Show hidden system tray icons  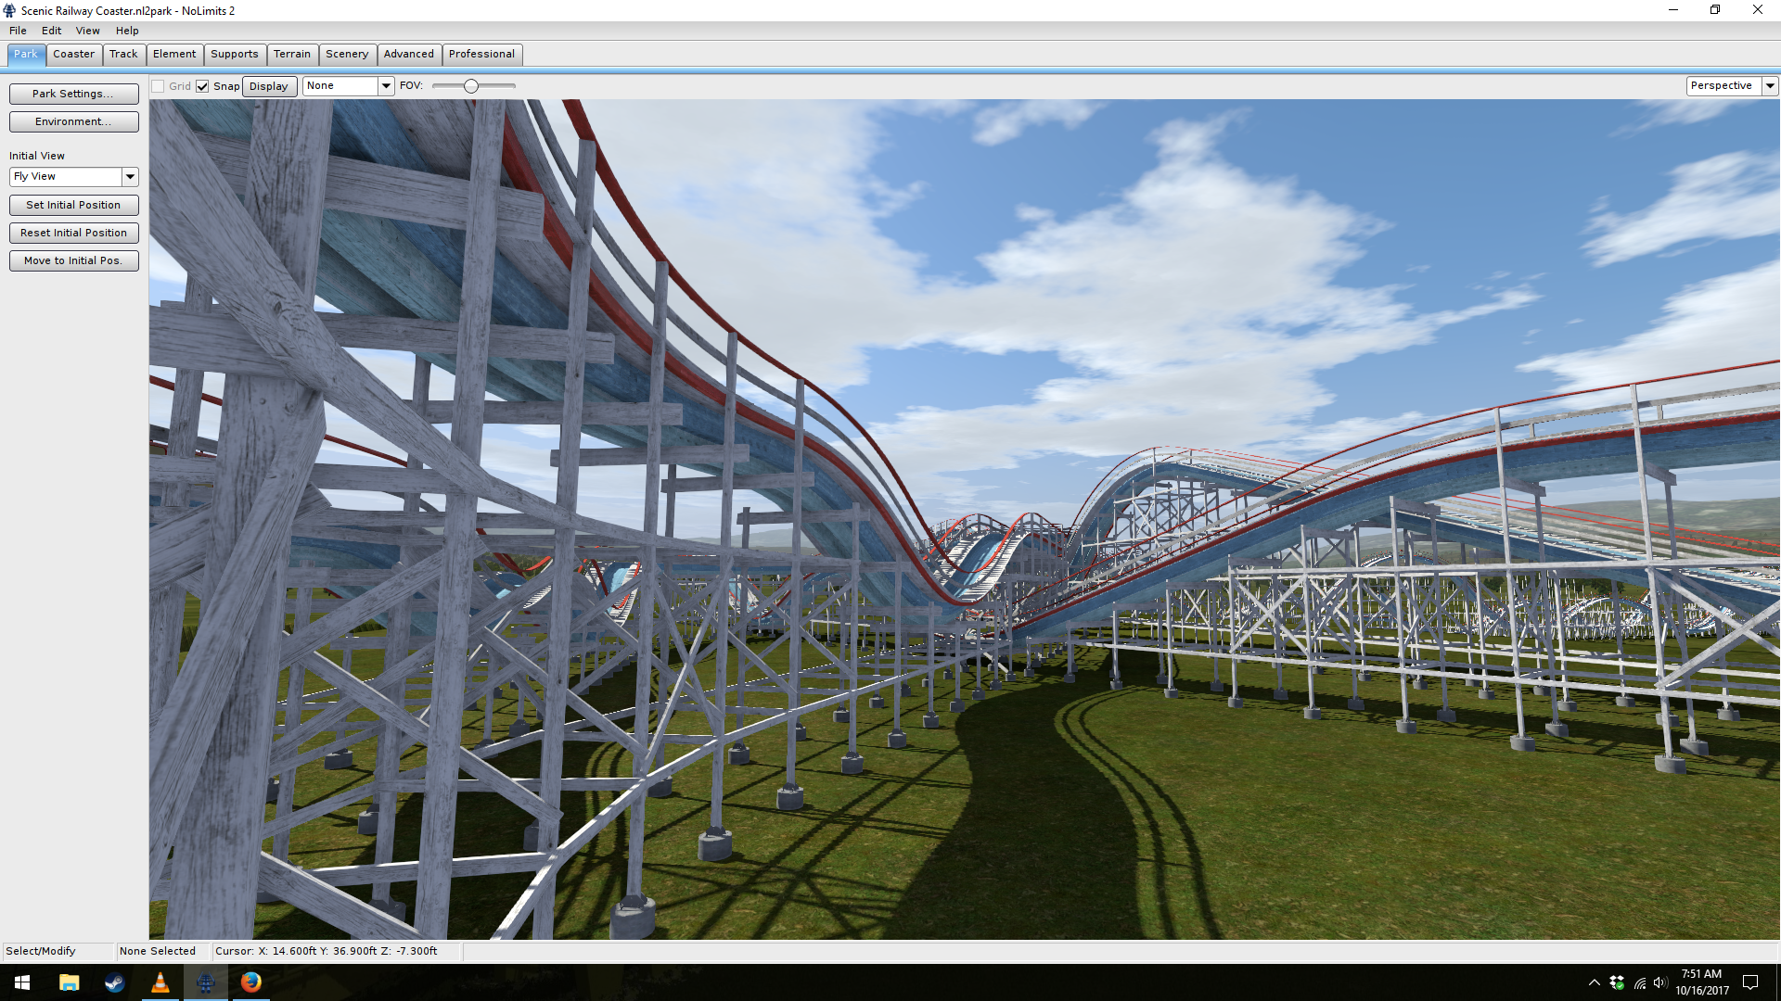click(x=1594, y=982)
